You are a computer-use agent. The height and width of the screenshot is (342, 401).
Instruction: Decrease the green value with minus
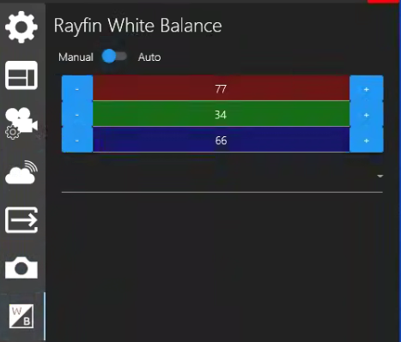(77, 114)
